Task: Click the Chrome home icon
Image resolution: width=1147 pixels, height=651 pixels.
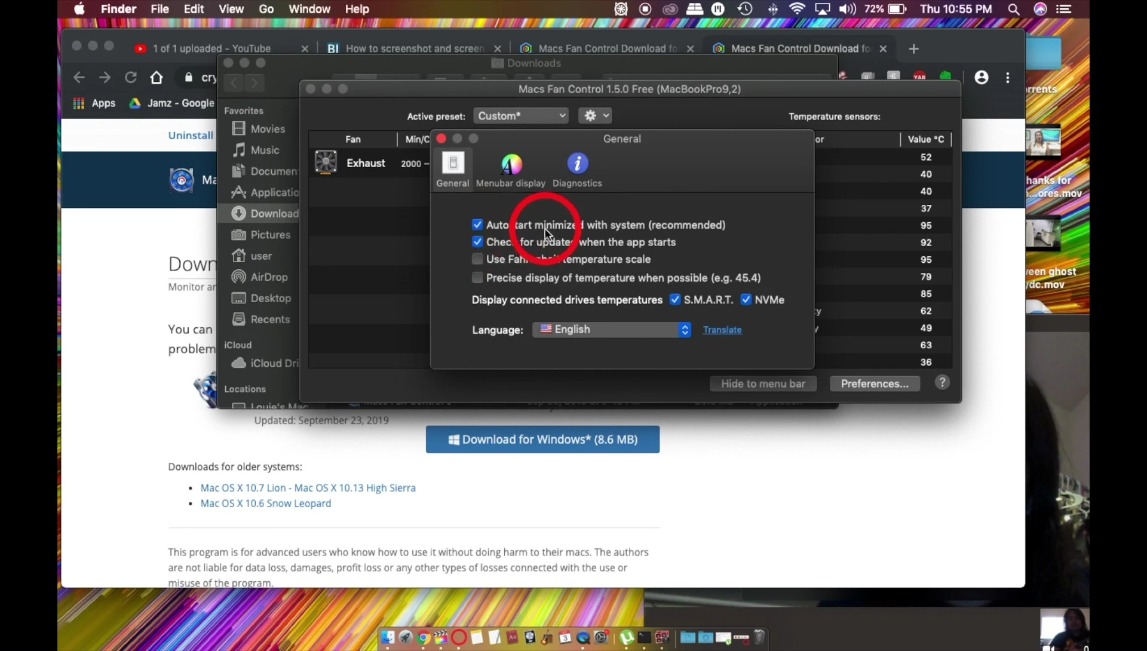Action: (157, 78)
